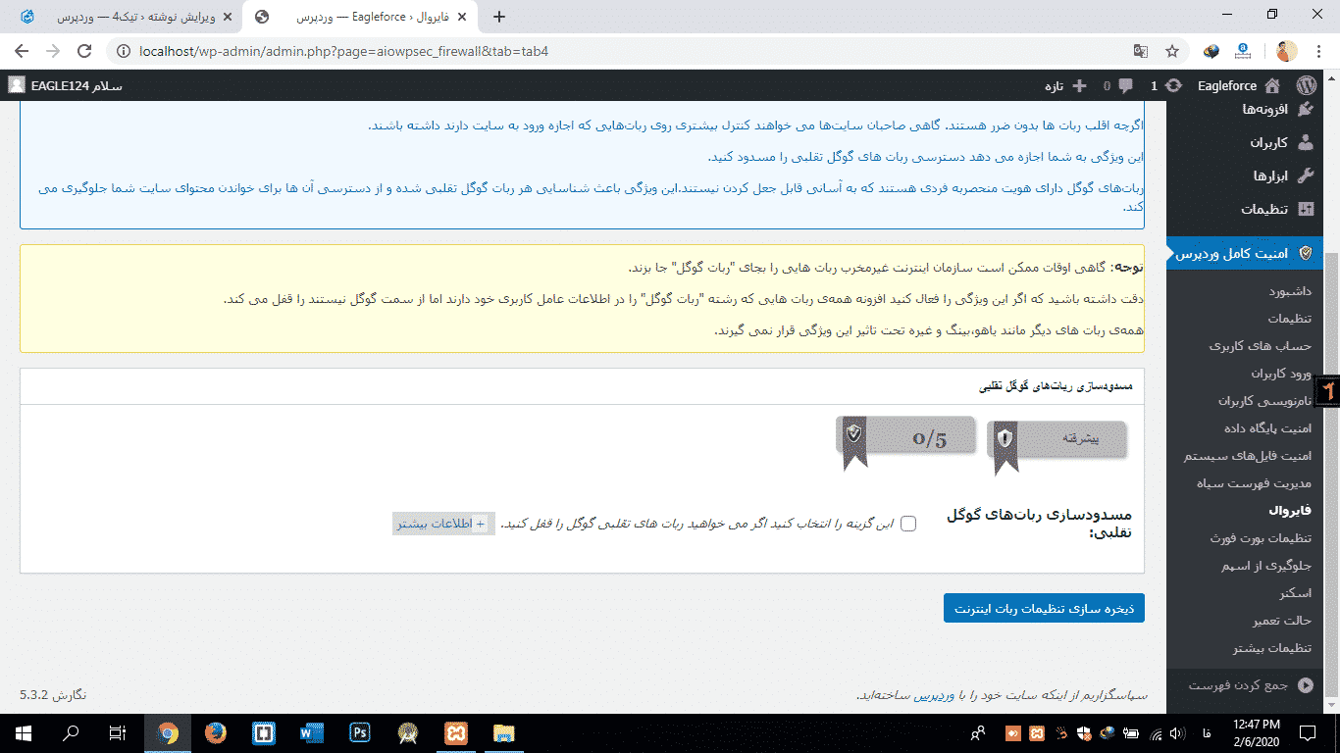Open the People icon in the taskbar
The width and height of the screenshot is (1340, 753).
pos(978,732)
